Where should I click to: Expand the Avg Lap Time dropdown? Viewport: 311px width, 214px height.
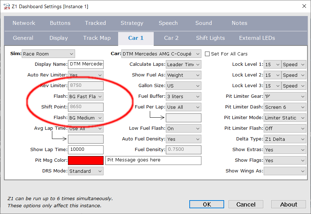86,129
